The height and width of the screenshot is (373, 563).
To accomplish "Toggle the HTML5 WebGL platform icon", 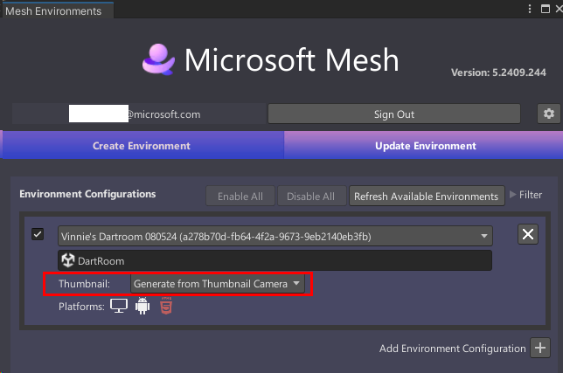I will tap(166, 306).
